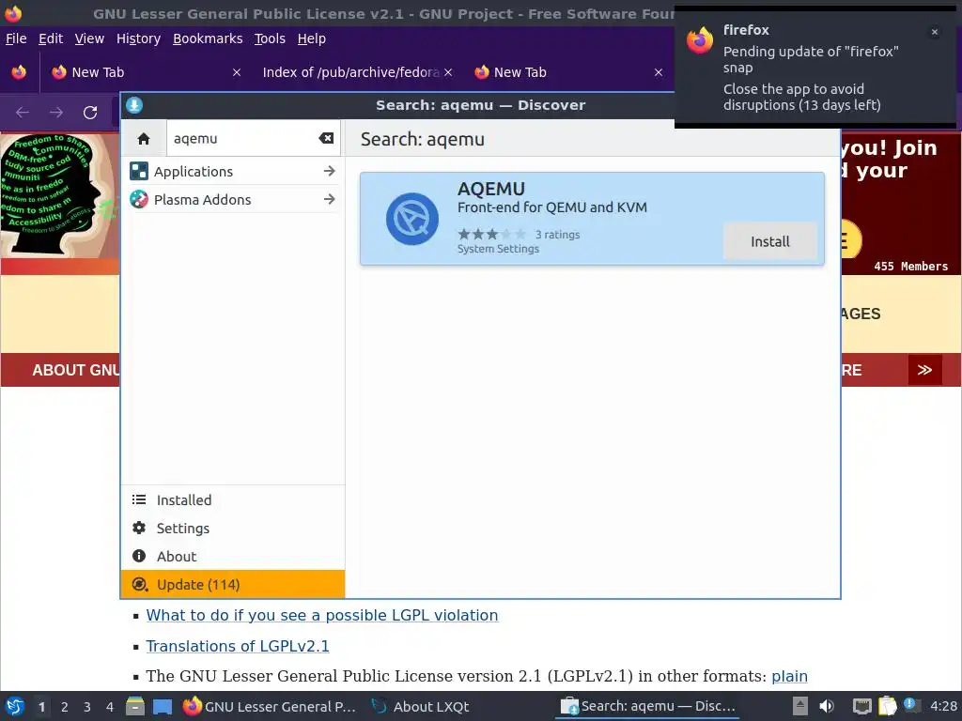
Task: Open Translations of LGPLv2.1 link
Action: (238, 646)
